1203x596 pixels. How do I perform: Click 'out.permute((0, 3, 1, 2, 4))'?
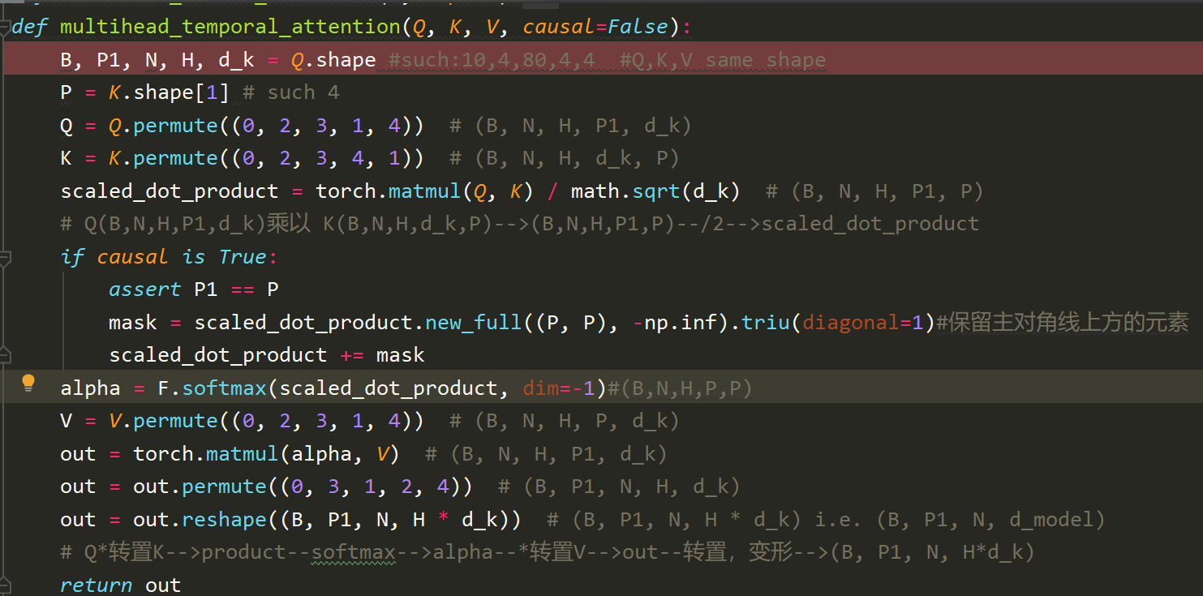point(303,487)
